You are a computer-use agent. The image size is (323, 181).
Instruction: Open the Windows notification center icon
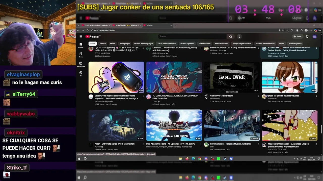pyautogui.click(x=319, y=159)
